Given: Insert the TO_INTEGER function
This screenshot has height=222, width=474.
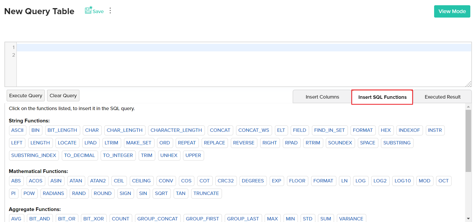Looking at the screenshot, I should click(x=118, y=155).
